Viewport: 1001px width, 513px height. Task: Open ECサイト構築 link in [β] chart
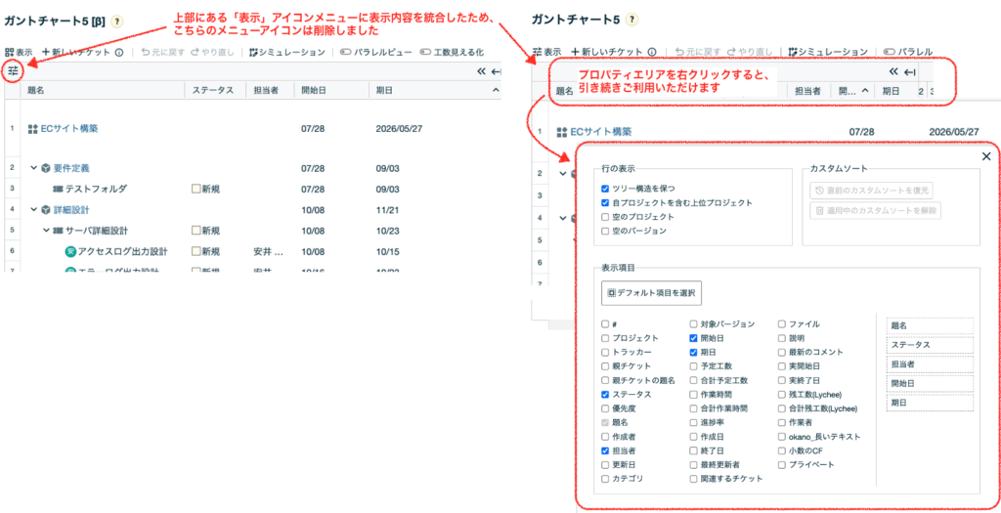pos(69,128)
